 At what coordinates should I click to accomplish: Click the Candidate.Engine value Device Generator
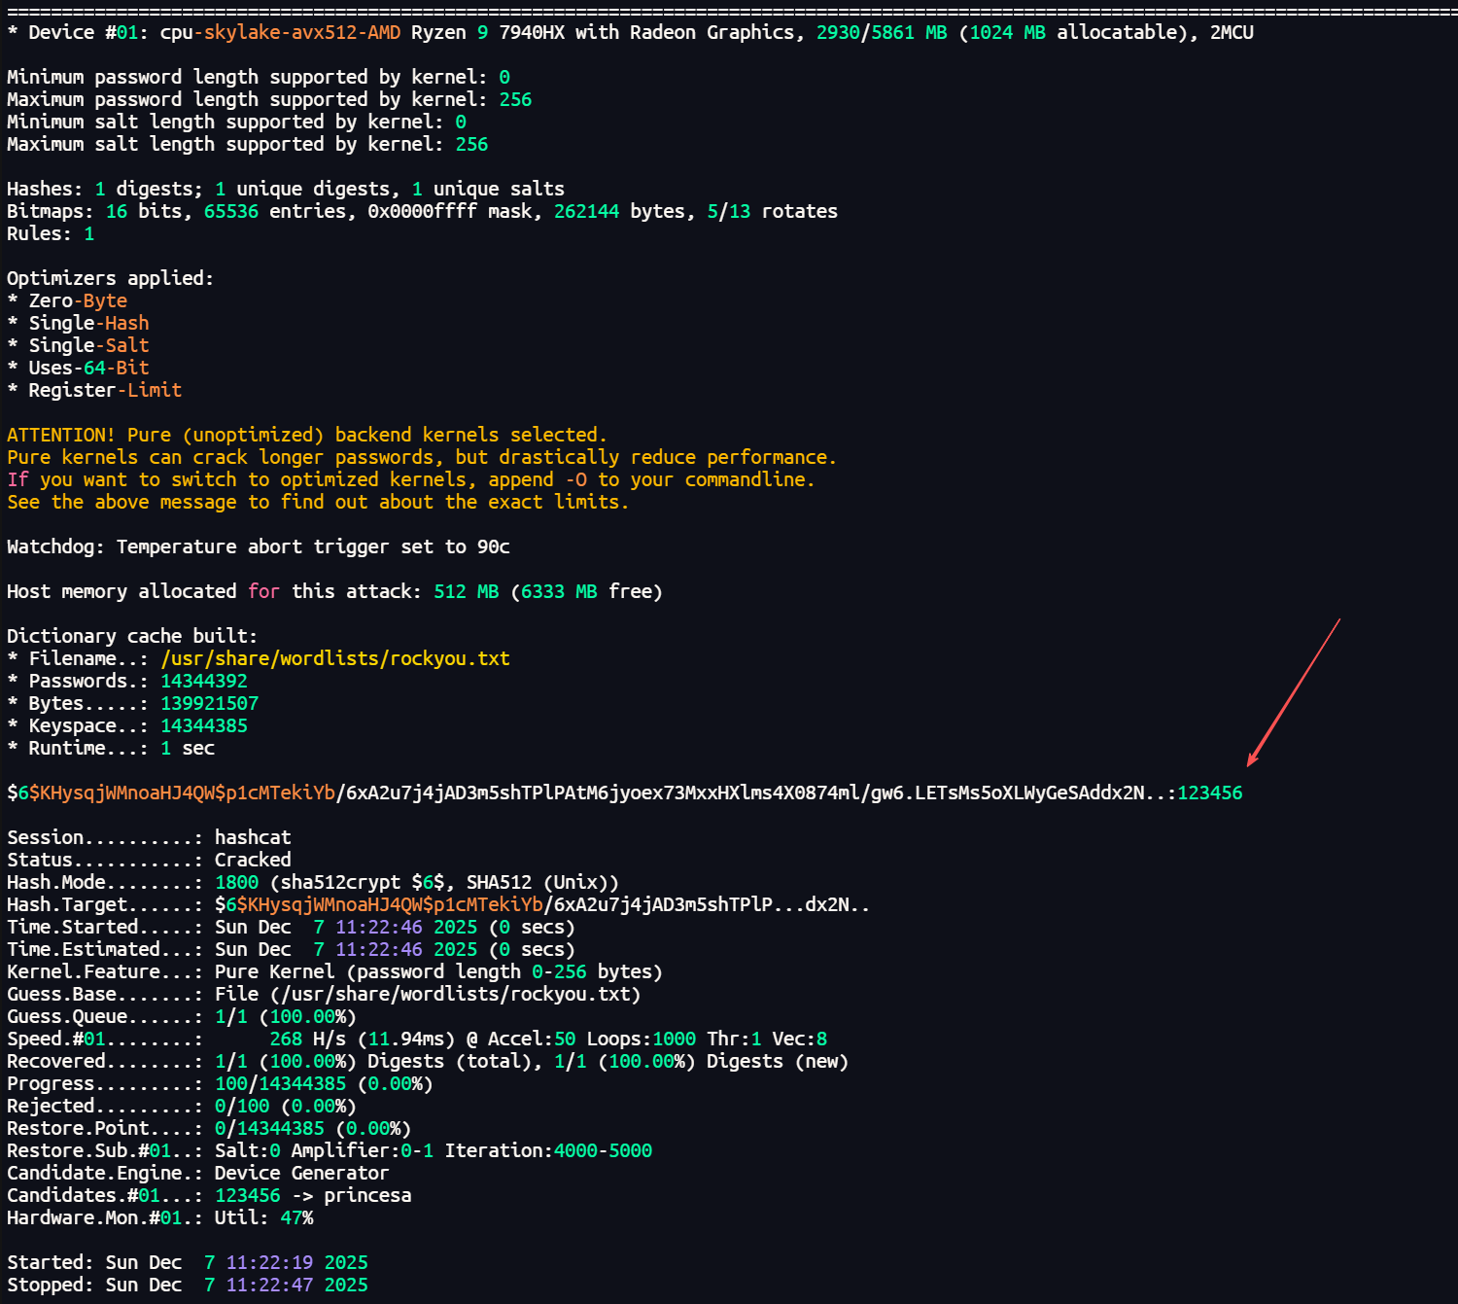301,1173
